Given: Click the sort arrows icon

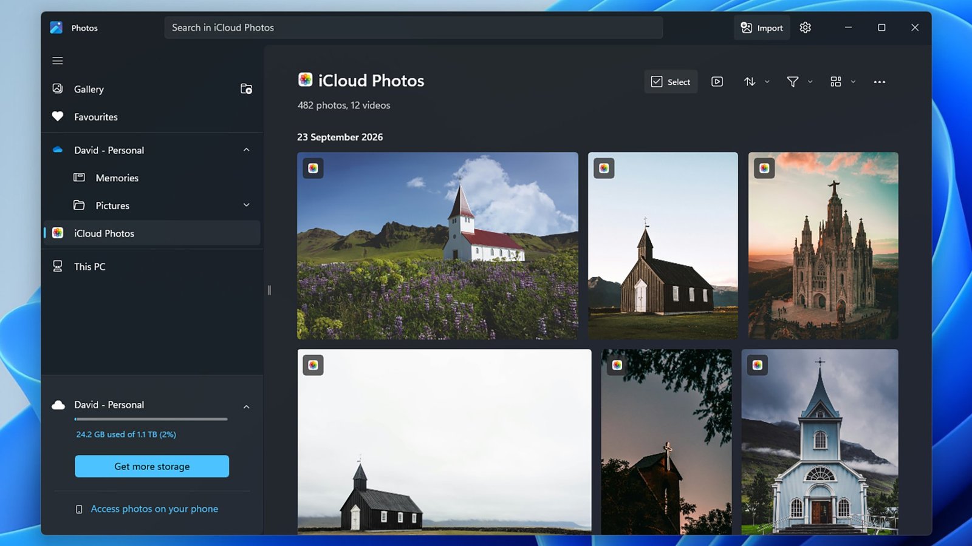Looking at the screenshot, I should tap(750, 81).
